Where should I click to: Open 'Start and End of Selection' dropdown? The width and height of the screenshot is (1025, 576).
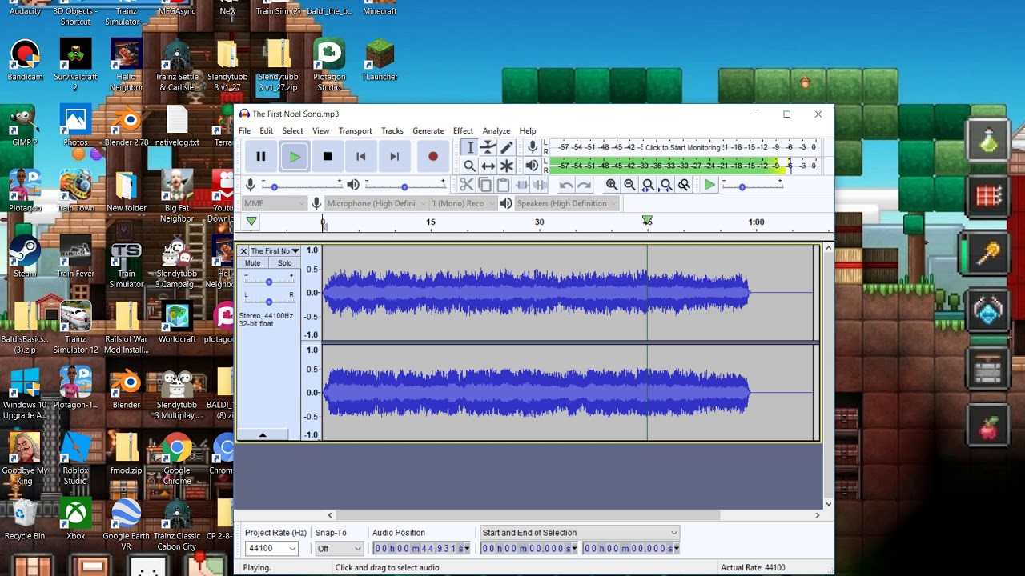(x=580, y=533)
